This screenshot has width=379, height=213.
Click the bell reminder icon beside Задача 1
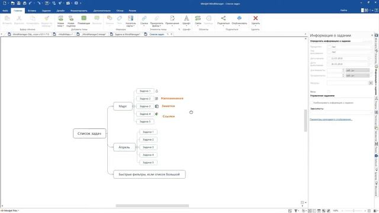coord(156,91)
